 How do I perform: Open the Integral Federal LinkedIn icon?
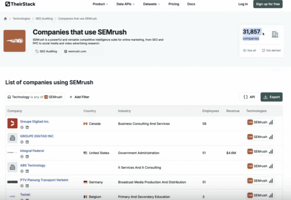tap(27, 156)
